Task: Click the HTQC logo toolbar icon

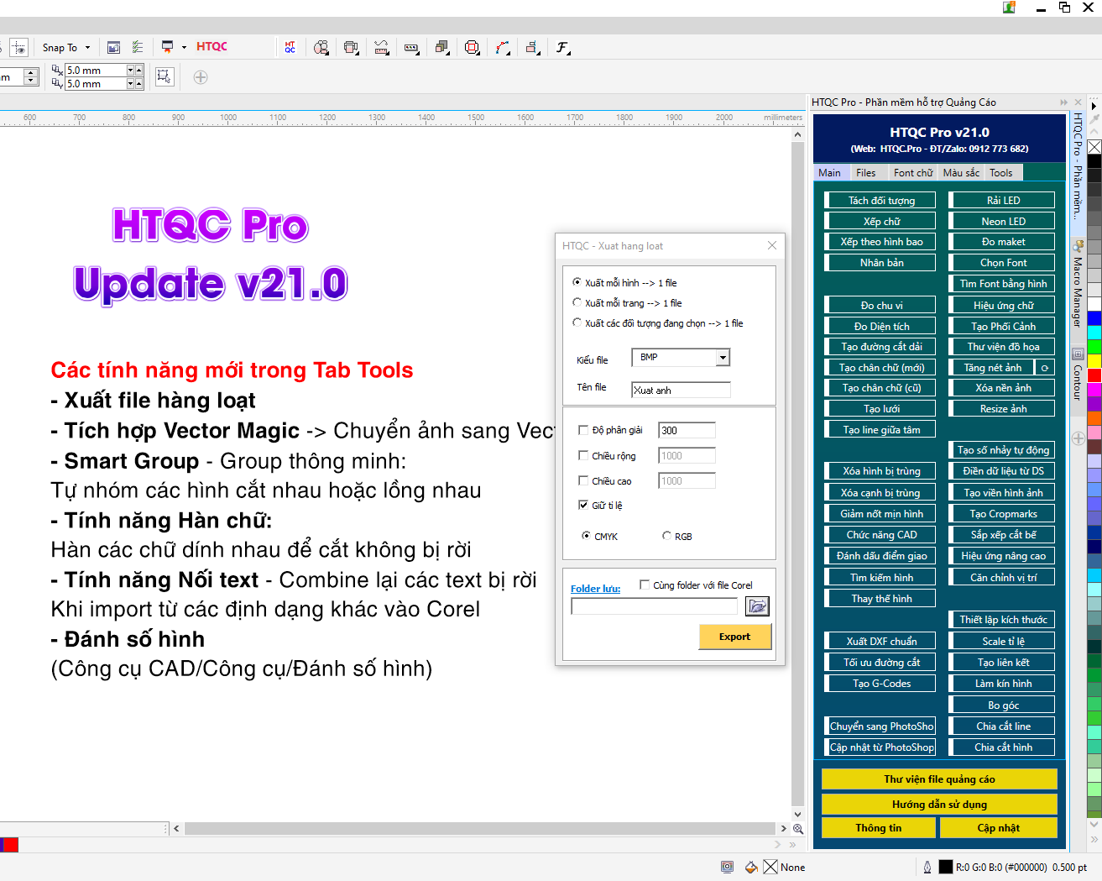Action: click(290, 47)
